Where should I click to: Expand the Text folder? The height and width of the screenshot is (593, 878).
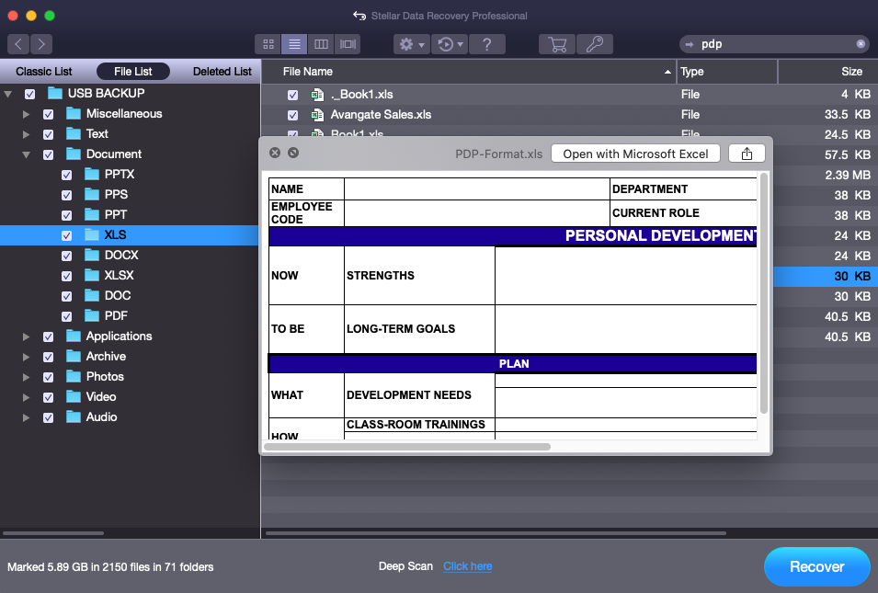[x=27, y=134]
